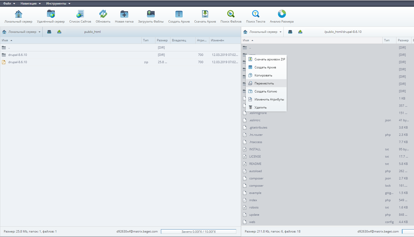Click the go-up-folder icon in left panel
The image size is (414, 237).
[59, 32]
